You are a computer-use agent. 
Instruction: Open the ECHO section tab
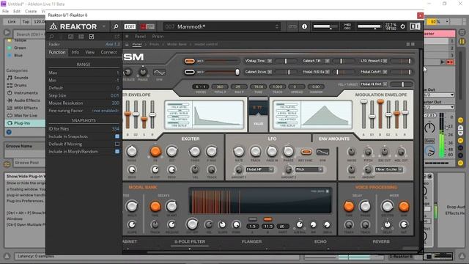(x=320, y=241)
